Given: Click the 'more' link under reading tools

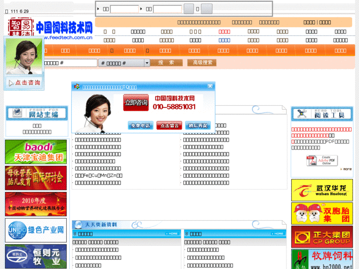Looking at the screenshot, I should (x=346, y=169).
